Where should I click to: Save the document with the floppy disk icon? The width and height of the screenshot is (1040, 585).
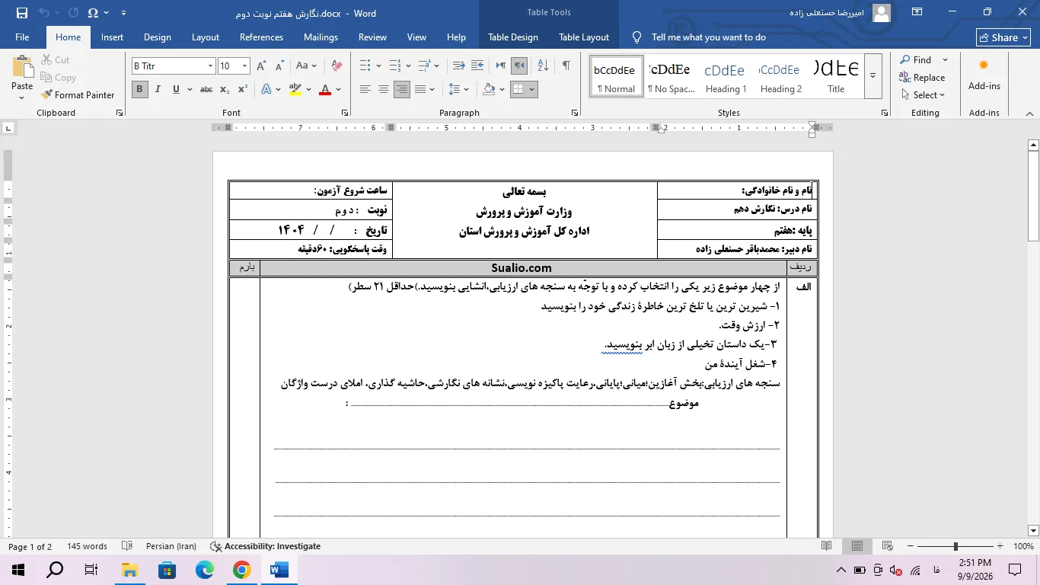[x=21, y=13]
